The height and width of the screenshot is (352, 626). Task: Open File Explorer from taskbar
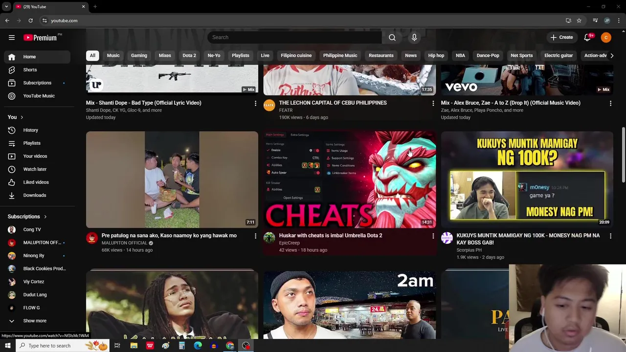pos(134,346)
